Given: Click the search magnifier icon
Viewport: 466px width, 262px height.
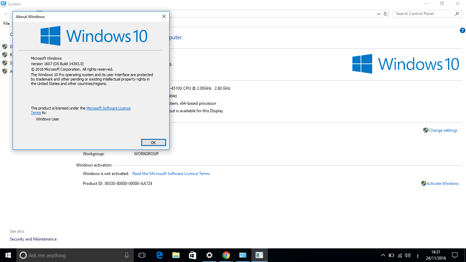Looking at the screenshot, I should click(457, 14).
